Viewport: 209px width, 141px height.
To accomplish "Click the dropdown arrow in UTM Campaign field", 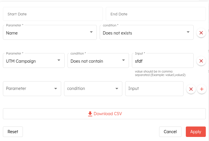I will (x=59, y=60).
